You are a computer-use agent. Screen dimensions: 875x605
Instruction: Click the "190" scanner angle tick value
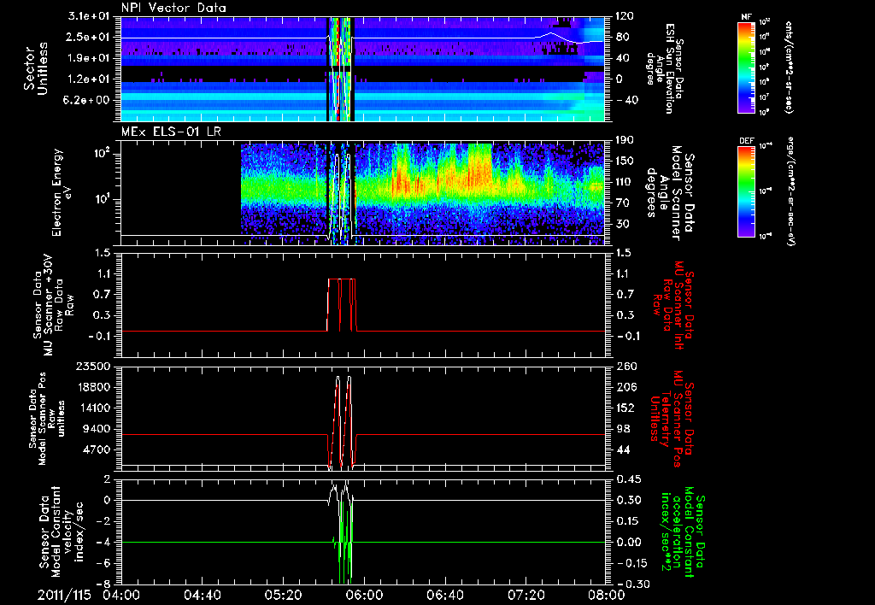click(x=625, y=141)
